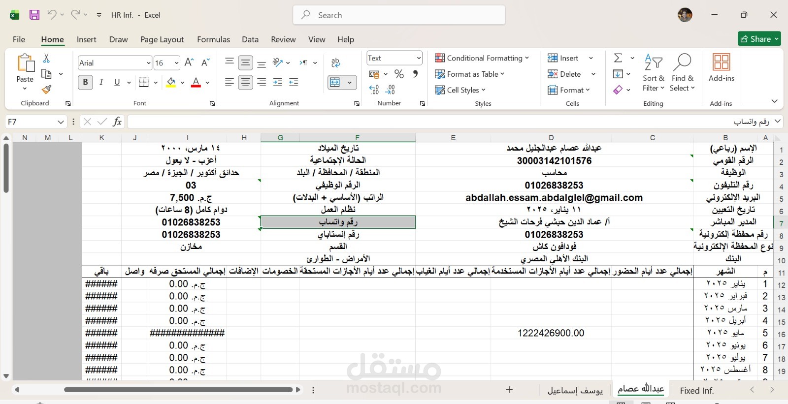The width and height of the screenshot is (788, 404).
Task: Toggle Top Align alignment
Action: tap(230, 62)
